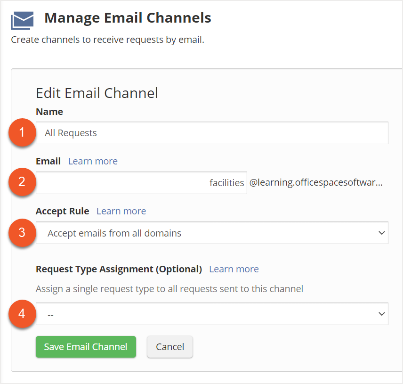
Task: Open the Accept Rule dropdown
Action: [x=212, y=232]
